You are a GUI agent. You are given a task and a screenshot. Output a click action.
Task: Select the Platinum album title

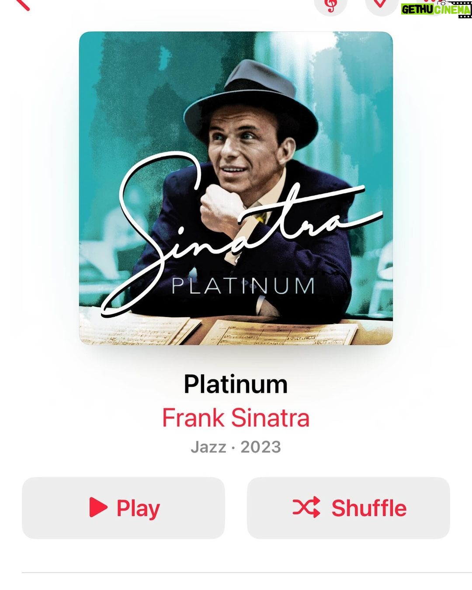coord(236,384)
